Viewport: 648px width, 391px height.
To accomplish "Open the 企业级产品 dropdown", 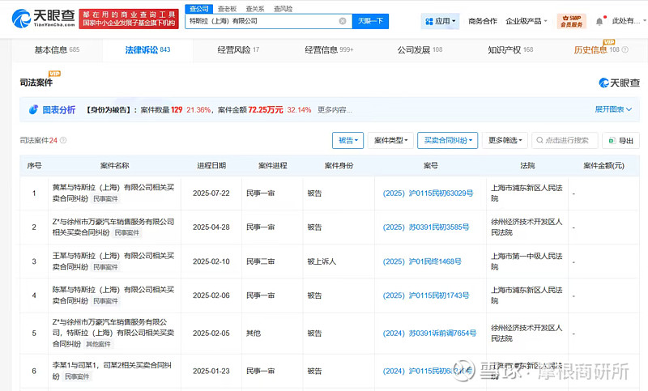I will pos(526,21).
